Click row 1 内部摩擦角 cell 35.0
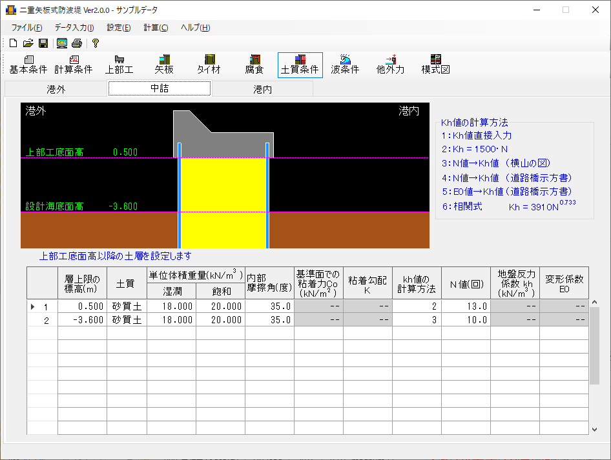The image size is (611, 460). pyautogui.click(x=269, y=306)
